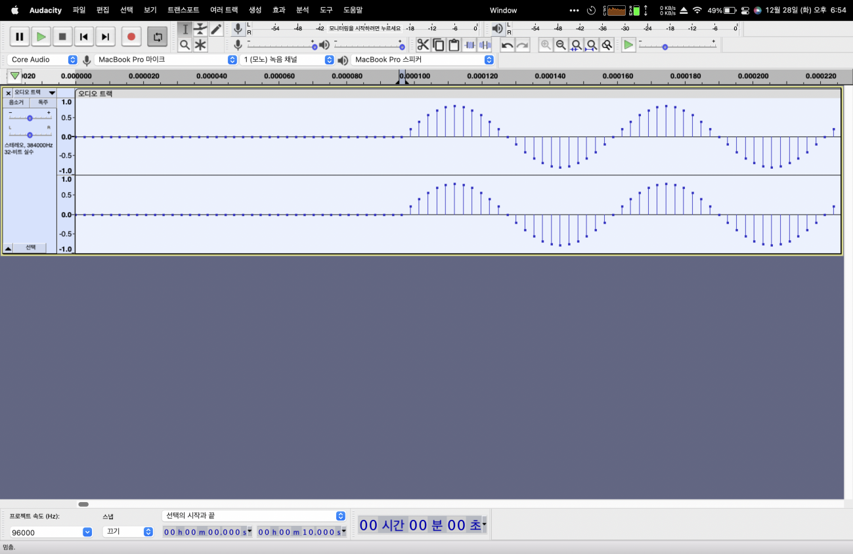Click the Copy icon

pos(438,45)
